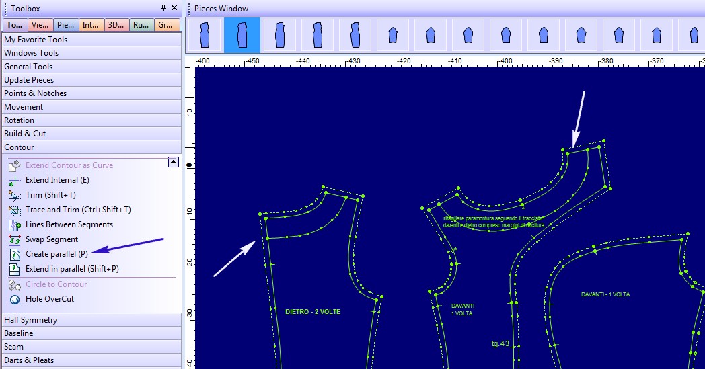Click the Create parallel (P) label
This screenshot has width=705, height=369.
pos(57,254)
